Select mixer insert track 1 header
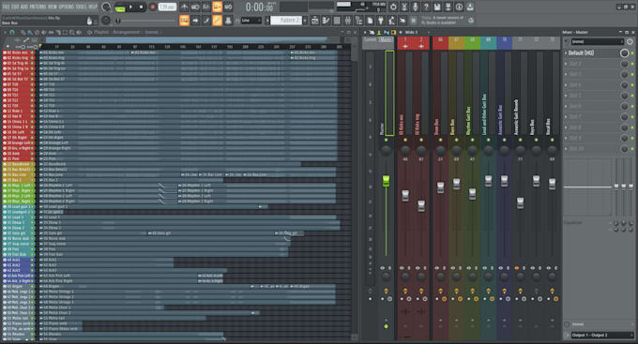The height and width of the screenshot is (344, 638). tap(405, 43)
